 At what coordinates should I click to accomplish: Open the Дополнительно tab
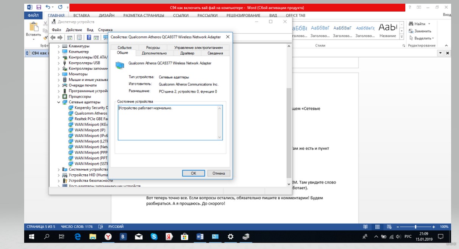(x=154, y=53)
